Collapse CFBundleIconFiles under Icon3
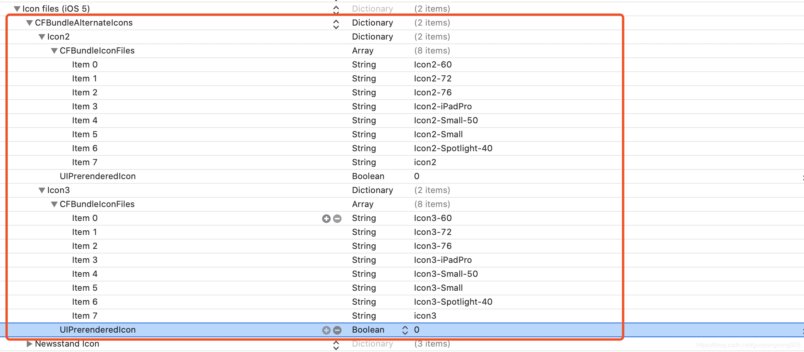The width and height of the screenshot is (804, 352). coord(54,204)
